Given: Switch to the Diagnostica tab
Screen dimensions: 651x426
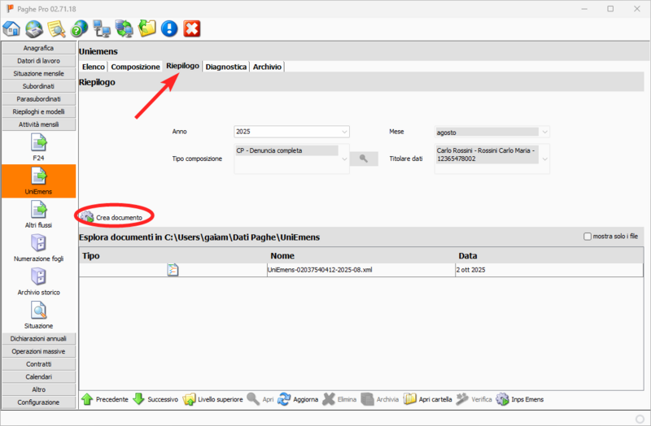Looking at the screenshot, I should point(226,67).
